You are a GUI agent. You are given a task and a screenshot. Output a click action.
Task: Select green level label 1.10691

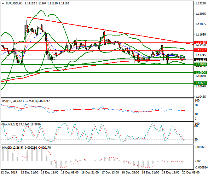[x=201, y=83]
